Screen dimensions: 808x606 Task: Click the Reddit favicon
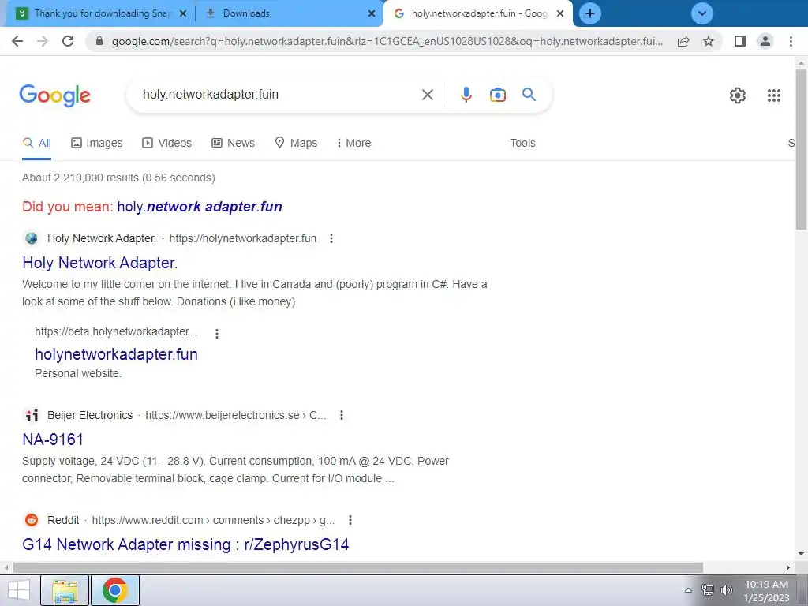(32, 520)
